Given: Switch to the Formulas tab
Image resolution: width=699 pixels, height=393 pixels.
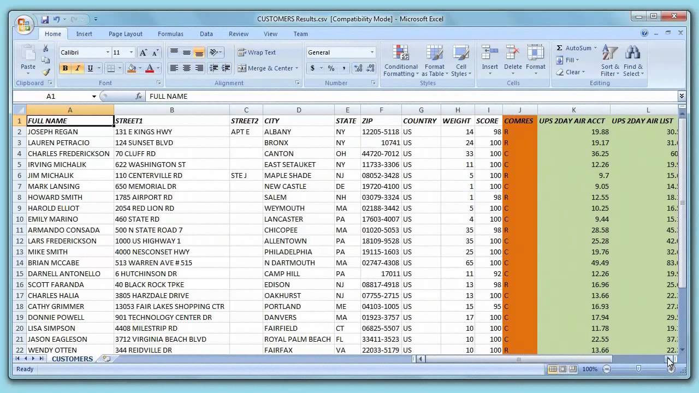Looking at the screenshot, I should tap(170, 34).
